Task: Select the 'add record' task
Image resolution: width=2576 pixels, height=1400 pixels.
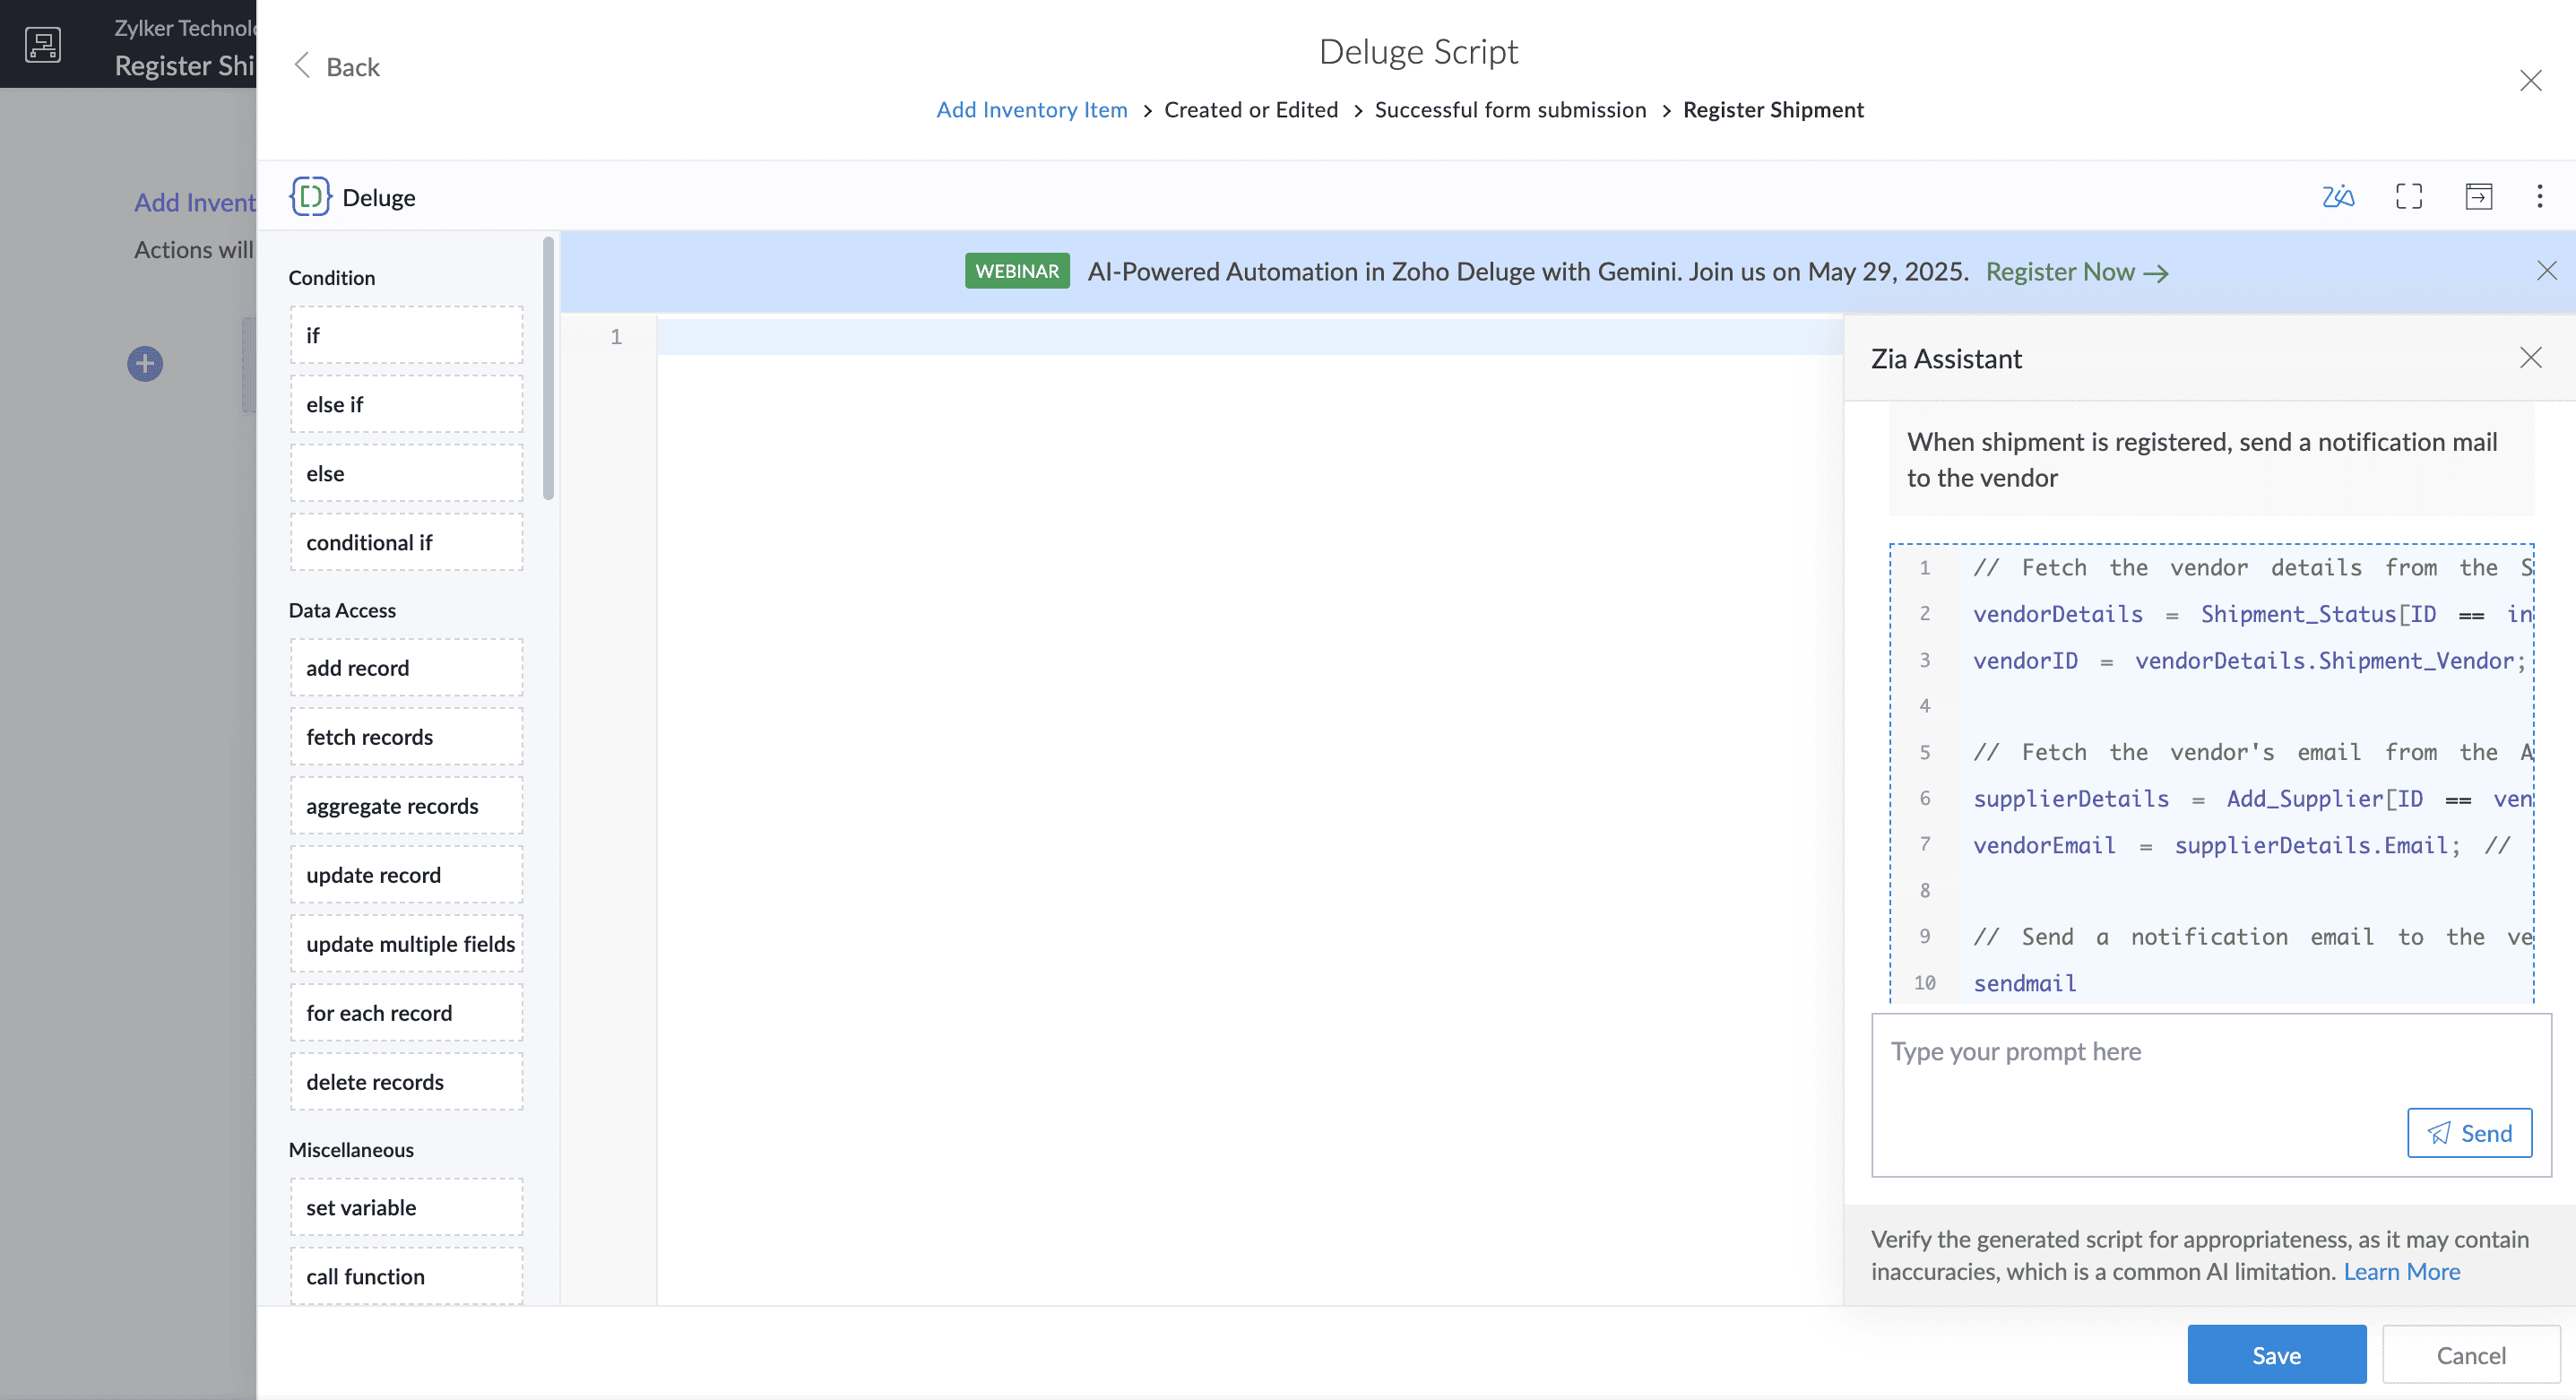Action: point(406,667)
